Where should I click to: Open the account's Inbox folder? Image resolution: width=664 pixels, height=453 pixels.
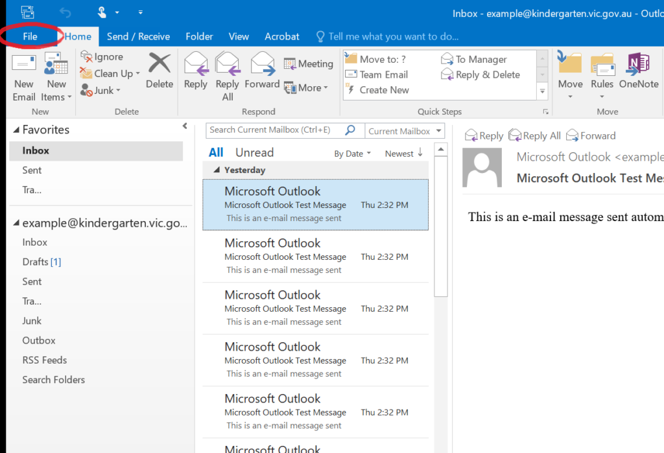click(35, 242)
